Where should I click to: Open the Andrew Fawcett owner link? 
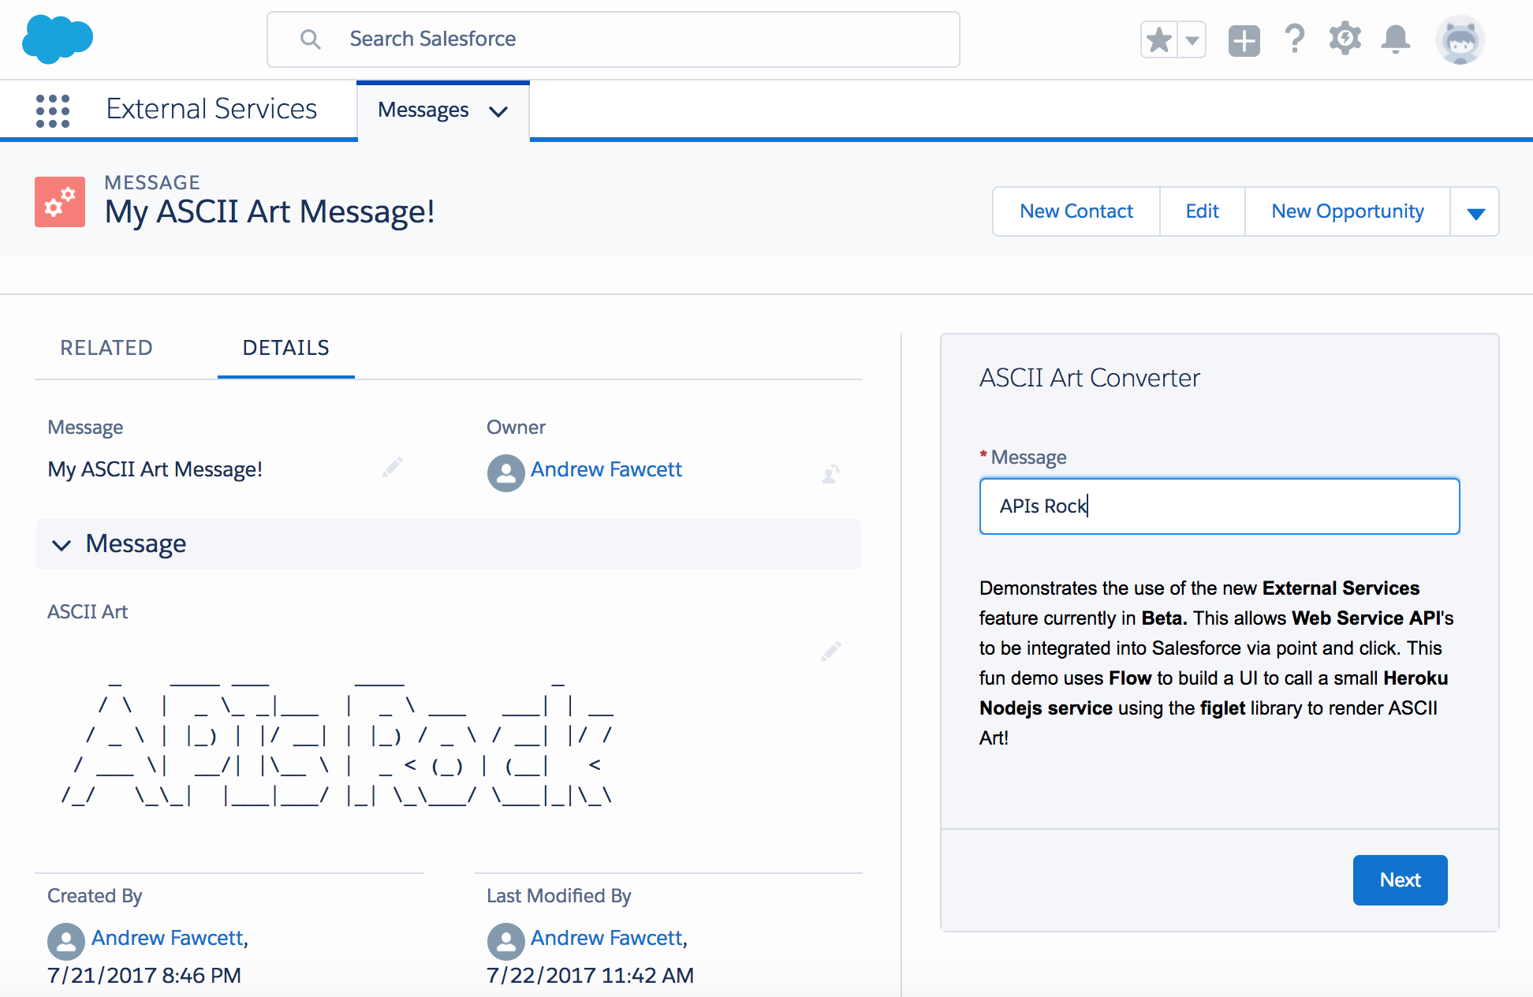tap(606, 469)
